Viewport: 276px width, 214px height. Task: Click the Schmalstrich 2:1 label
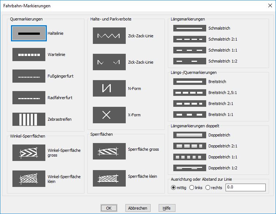click(x=223, y=39)
